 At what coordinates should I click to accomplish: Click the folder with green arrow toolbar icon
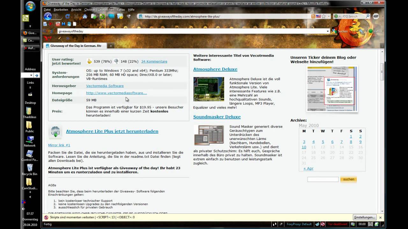(94, 16)
